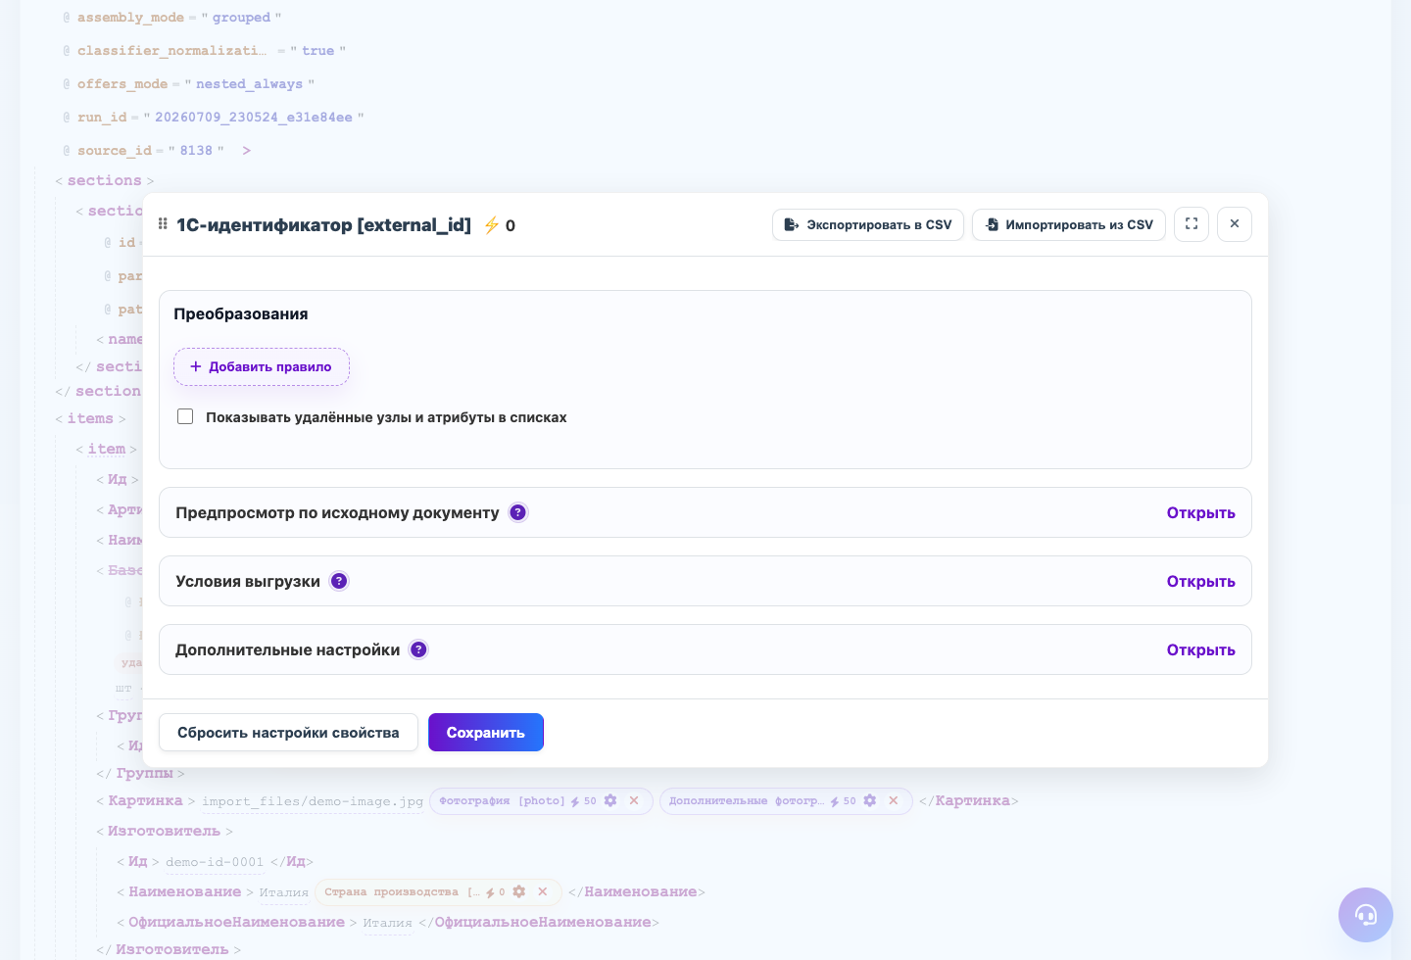Remove the Страна производства tag
Image resolution: width=1411 pixels, height=960 pixels.
point(543,891)
